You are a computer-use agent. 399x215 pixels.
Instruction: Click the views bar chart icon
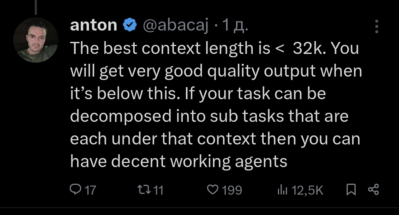282,189
